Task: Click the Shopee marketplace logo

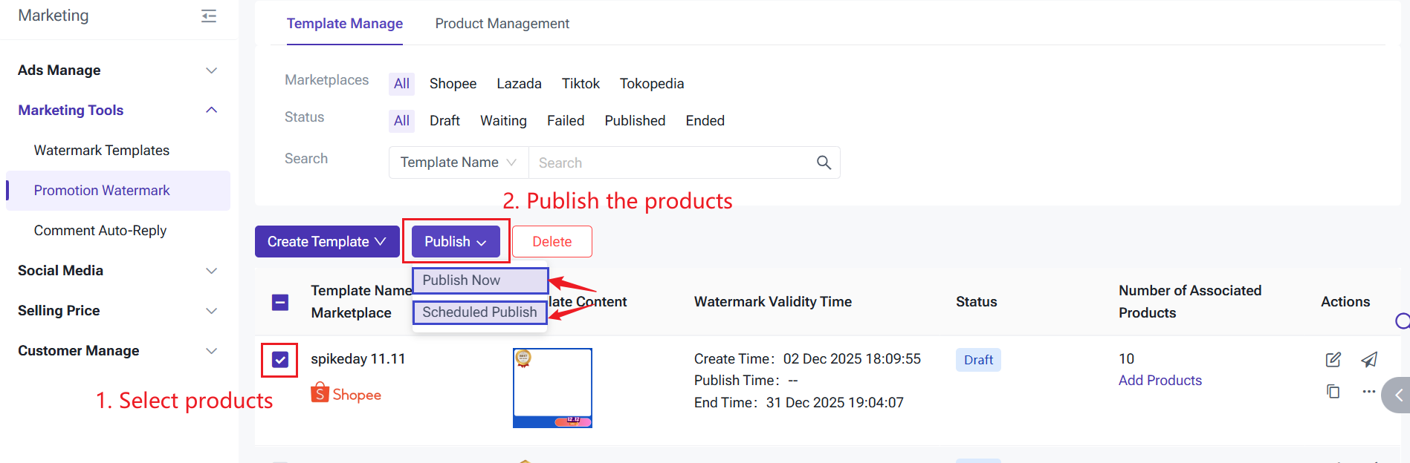Action: point(346,393)
